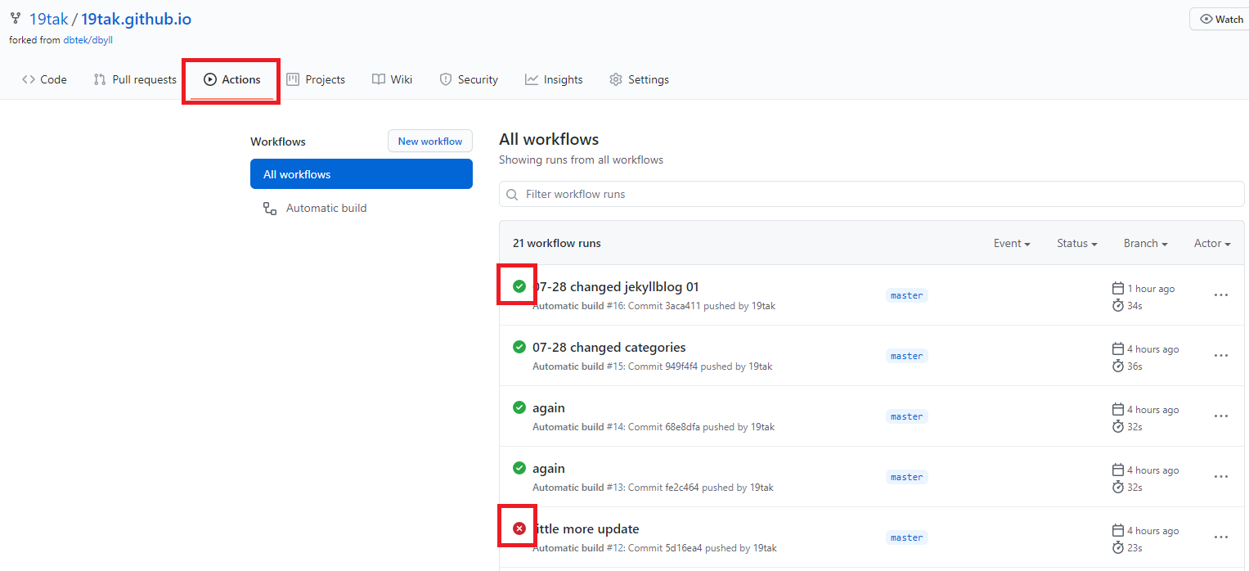Click the 19tak owner link

49,19
